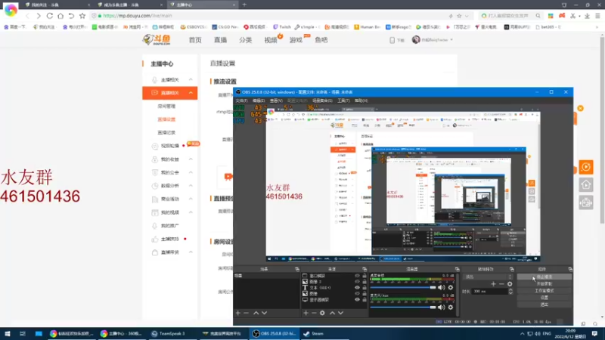Click desktop audio volume slider in OBS mixer
The width and height of the screenshot is (605, 340).
pyautogui.click(x=403, y=288)
